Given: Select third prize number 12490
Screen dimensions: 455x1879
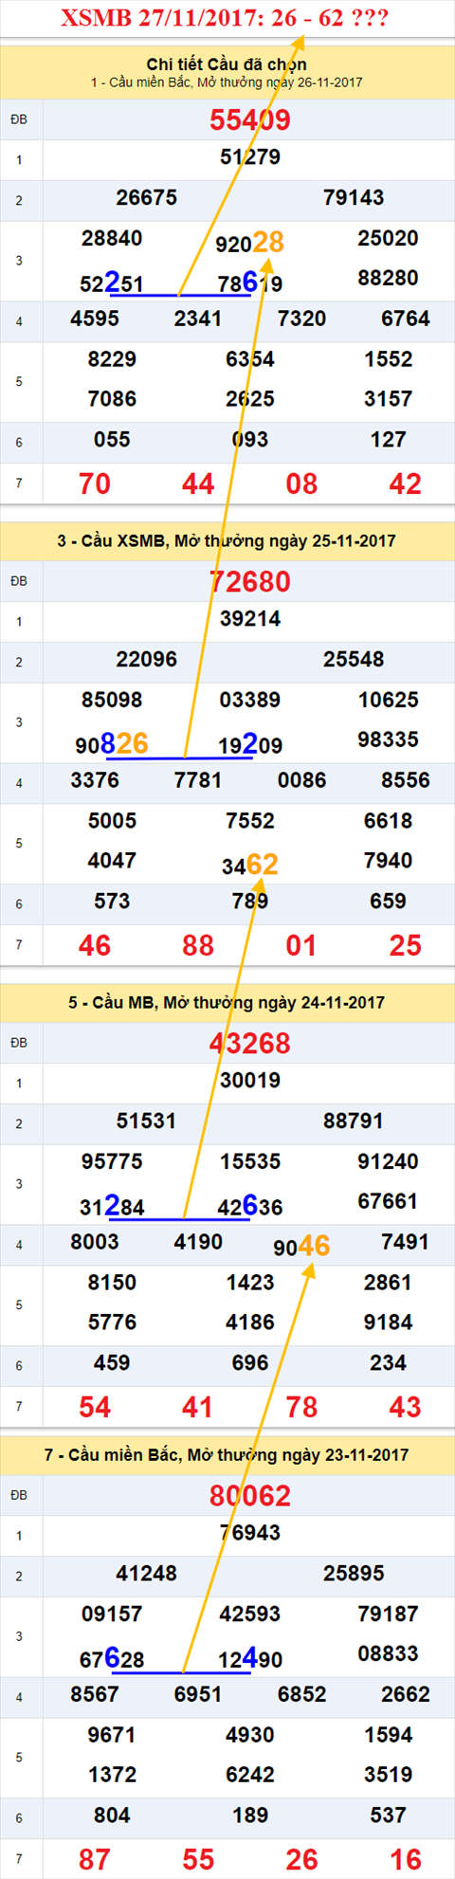Looking at the screenshot, I should point(250,1658).
